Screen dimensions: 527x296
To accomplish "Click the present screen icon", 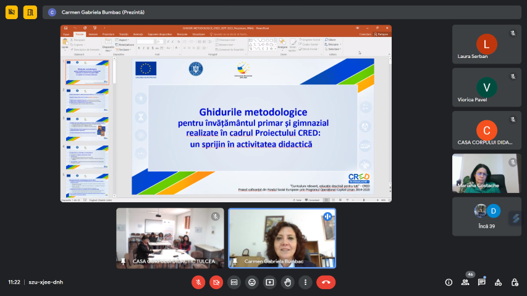I will (x=269, y=282).
